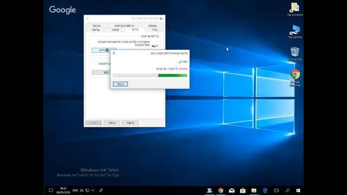Open the volume control tray icon

pos(82,190)
